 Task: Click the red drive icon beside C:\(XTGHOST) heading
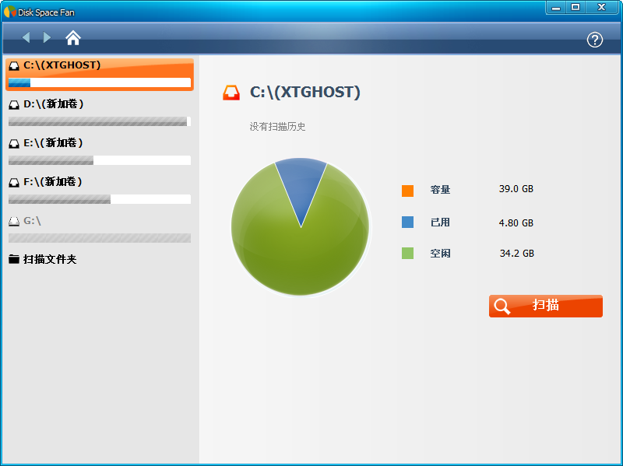(231, 93)
